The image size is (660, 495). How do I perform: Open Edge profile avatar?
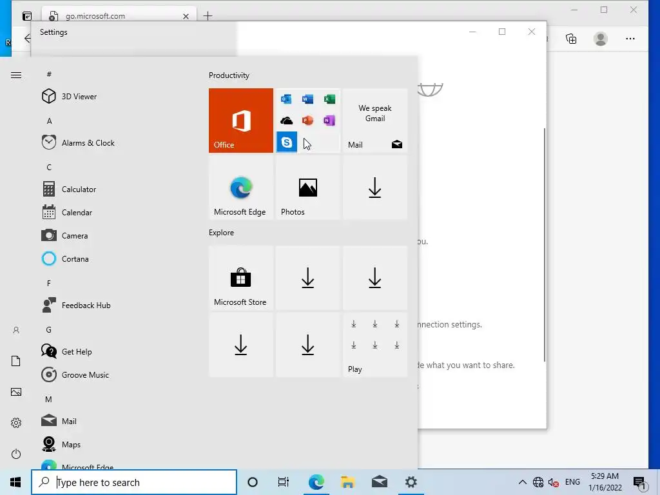pos(600,39)
